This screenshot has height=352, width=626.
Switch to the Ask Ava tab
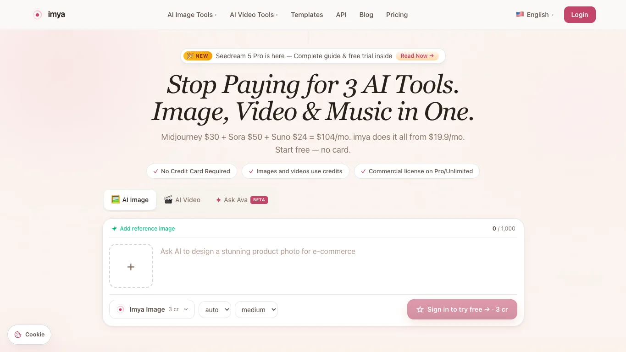tap(241, 200)
